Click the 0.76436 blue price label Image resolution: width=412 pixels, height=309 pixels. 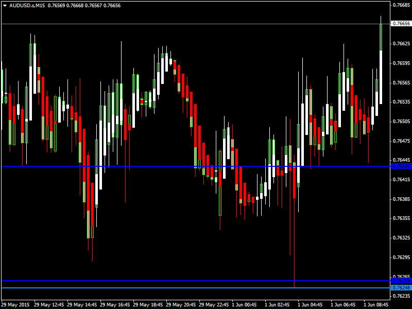click(401, 166)
